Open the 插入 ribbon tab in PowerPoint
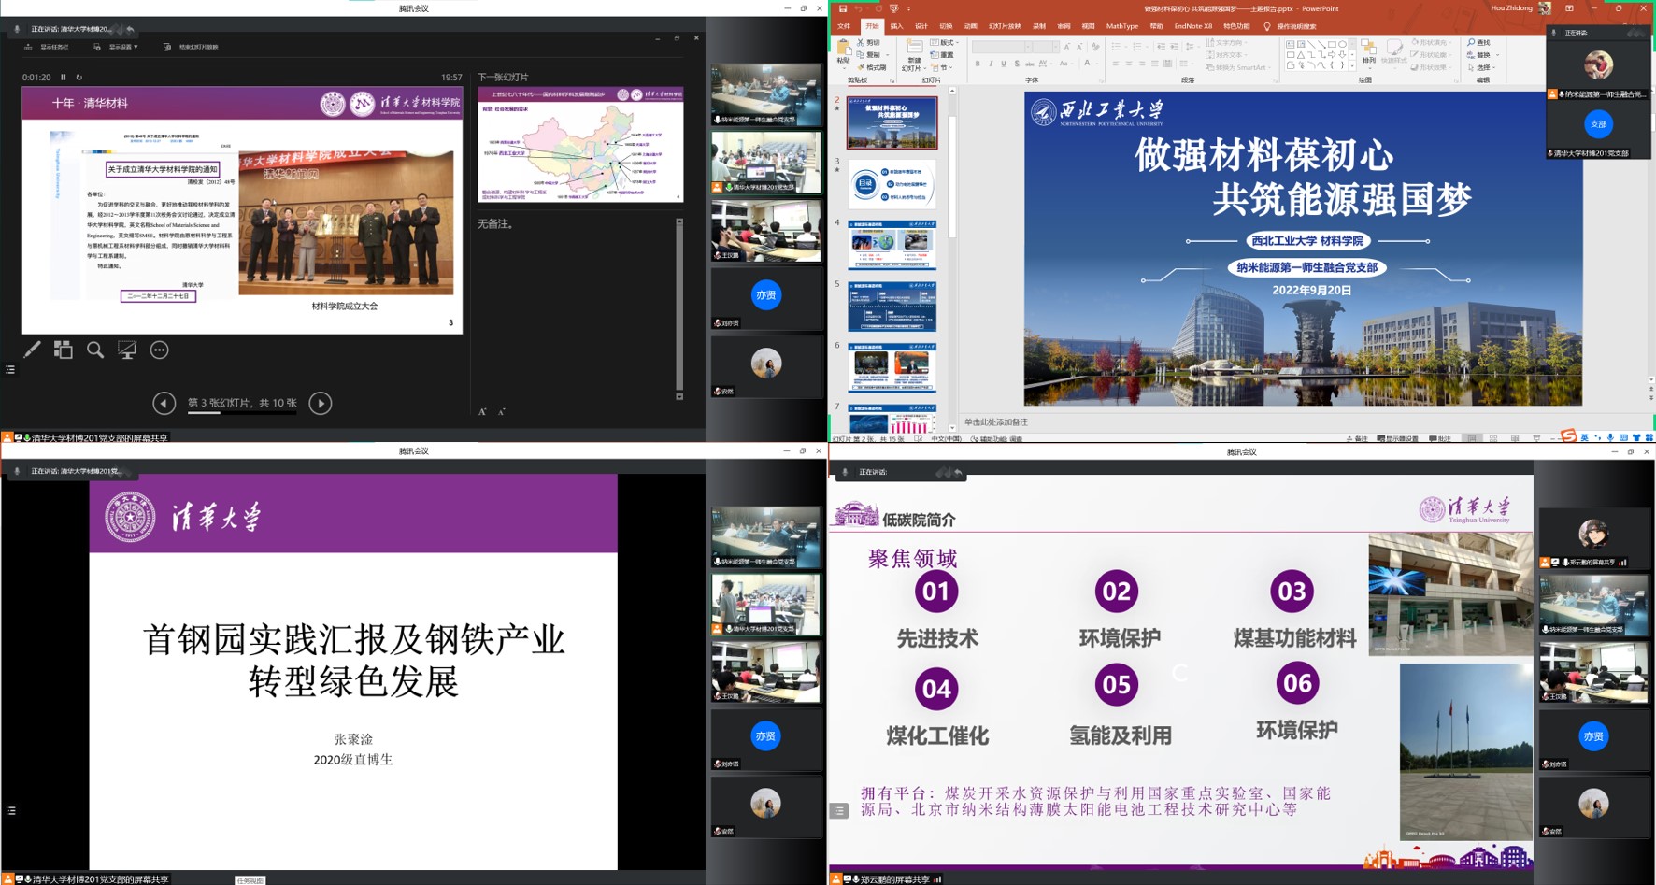This screenshot has height=885, width=1656. coord(897,26)
